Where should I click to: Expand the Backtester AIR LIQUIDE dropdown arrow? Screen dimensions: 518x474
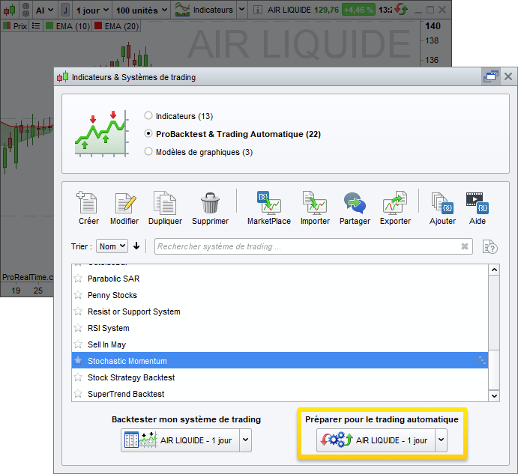[x=245, y=440]
